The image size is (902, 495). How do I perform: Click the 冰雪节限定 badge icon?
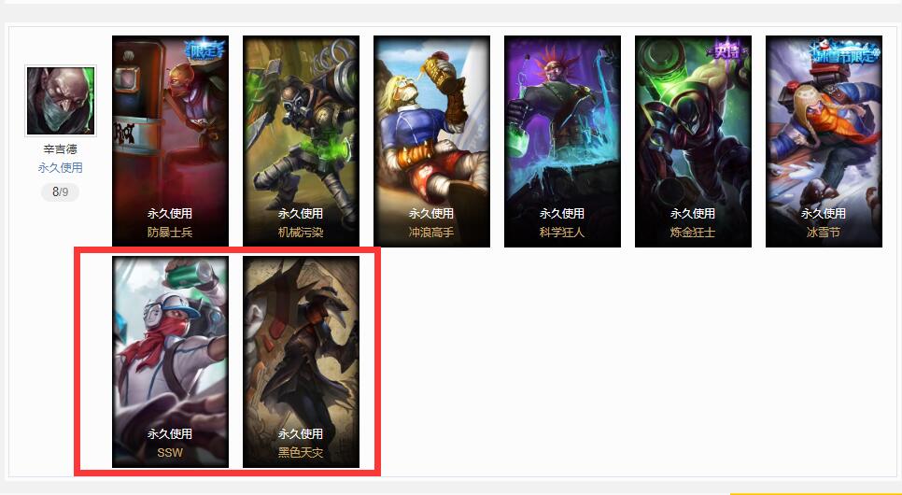843,51
